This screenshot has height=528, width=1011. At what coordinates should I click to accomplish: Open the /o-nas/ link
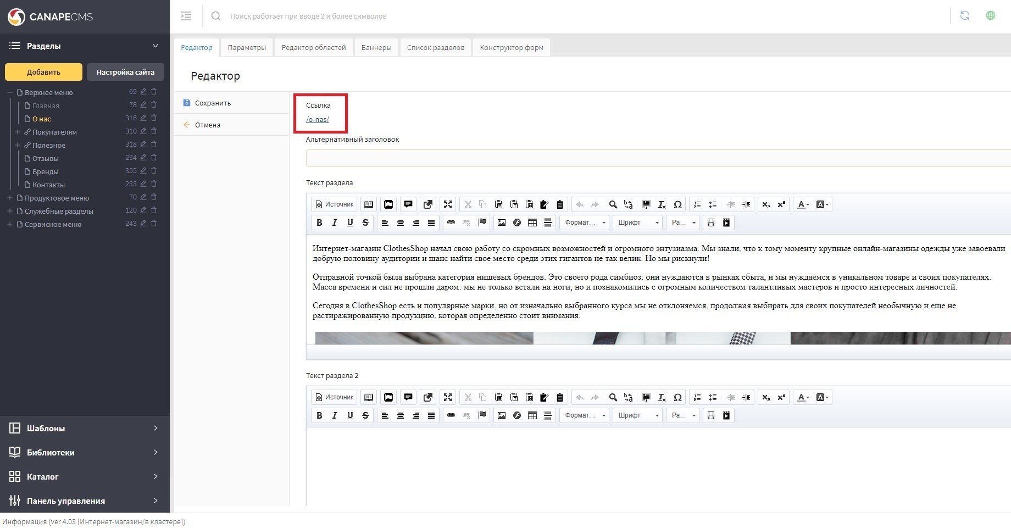pyautogui.click(x=318, y=120)
